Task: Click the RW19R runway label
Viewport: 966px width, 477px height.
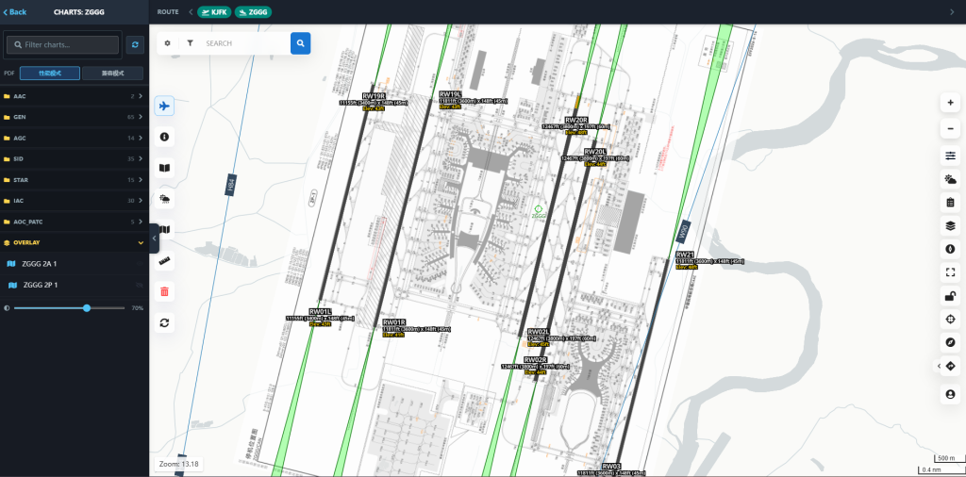Action: tap(374, 96)
